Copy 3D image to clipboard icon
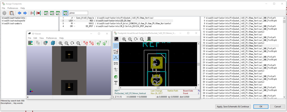Screen dimensions: 287x112 38,43
